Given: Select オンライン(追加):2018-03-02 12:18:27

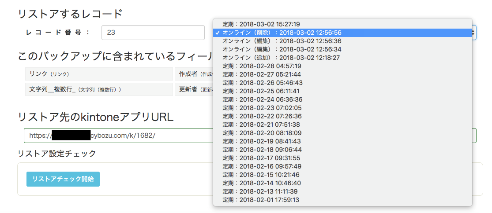Looking at the screenshot, I should (342, 58).
